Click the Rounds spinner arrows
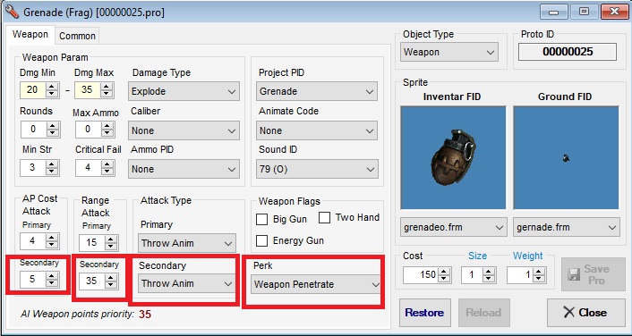The image size is (632, 336). click(x=53, y=130)
